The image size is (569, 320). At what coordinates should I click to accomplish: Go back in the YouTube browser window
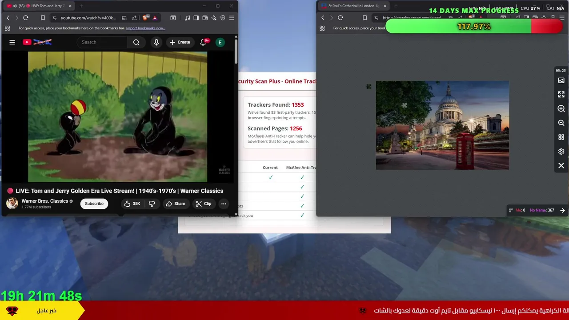click(x=8, y=18)
